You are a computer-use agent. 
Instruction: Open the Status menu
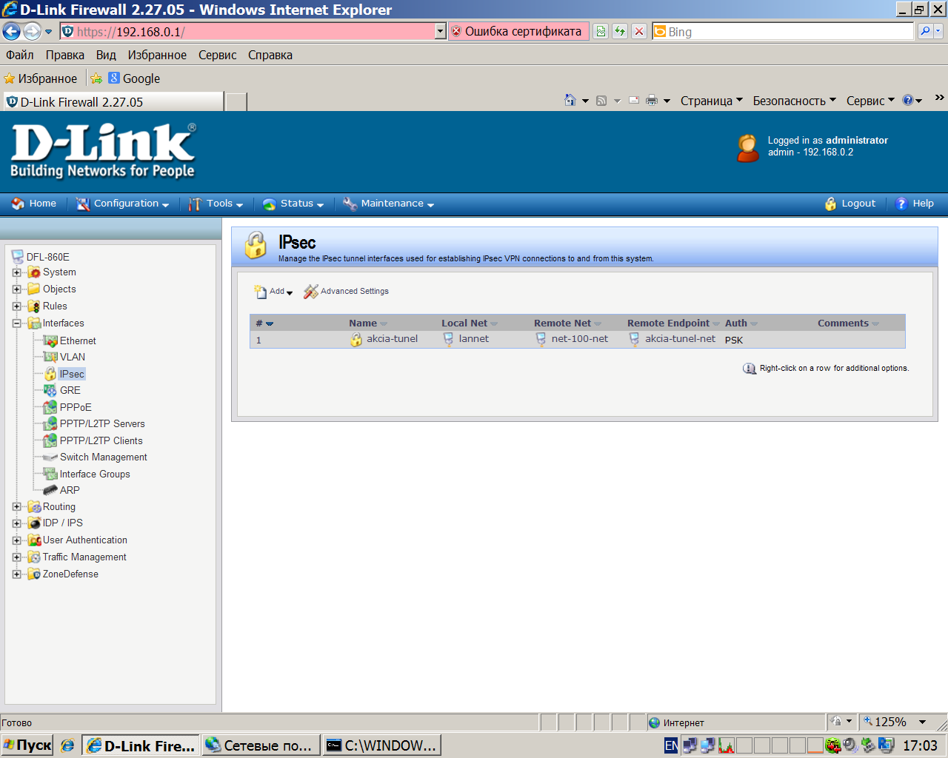[294, 204]
